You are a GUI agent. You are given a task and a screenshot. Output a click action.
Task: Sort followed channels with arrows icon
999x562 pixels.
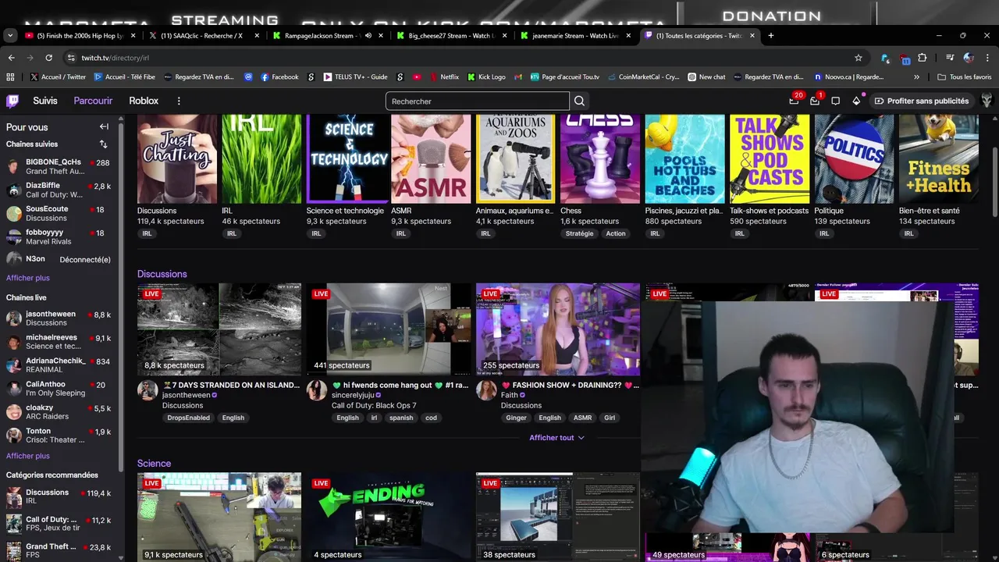(x=103, y=144)
